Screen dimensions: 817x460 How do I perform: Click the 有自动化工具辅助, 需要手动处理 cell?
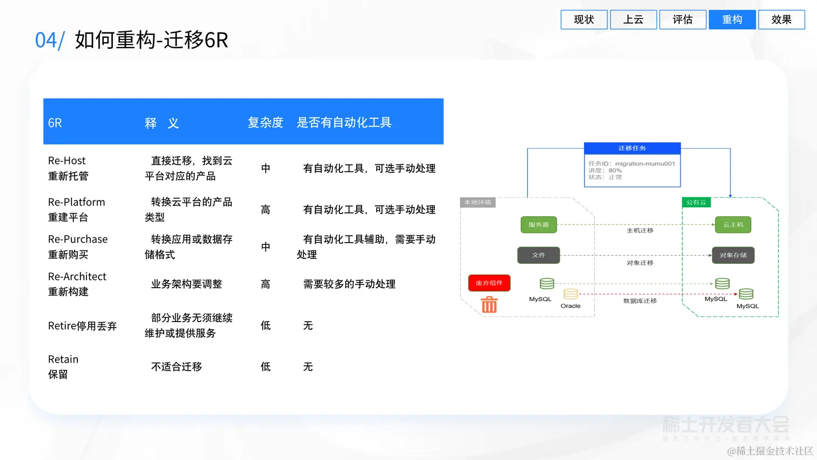(x=366, y=246)
